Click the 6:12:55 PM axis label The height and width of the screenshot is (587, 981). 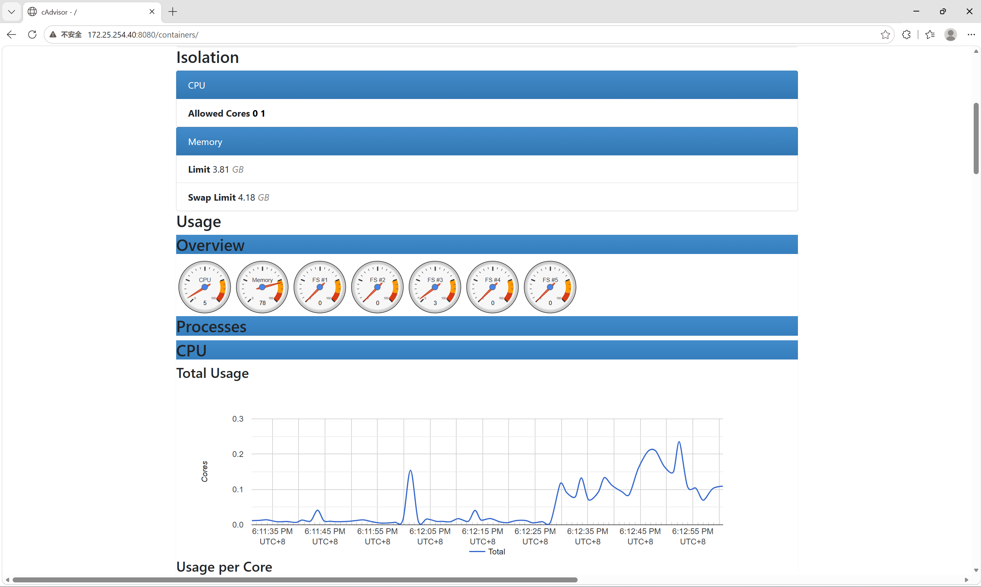(x=692, y=536)
